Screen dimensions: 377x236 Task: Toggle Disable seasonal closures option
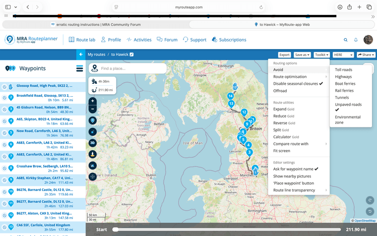click(x=298, y=84)
